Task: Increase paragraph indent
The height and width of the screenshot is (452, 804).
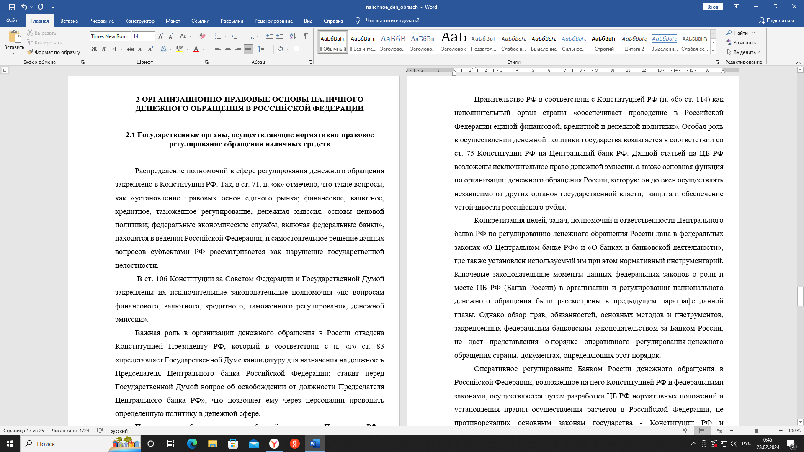Action: click(x=280, y=36)
